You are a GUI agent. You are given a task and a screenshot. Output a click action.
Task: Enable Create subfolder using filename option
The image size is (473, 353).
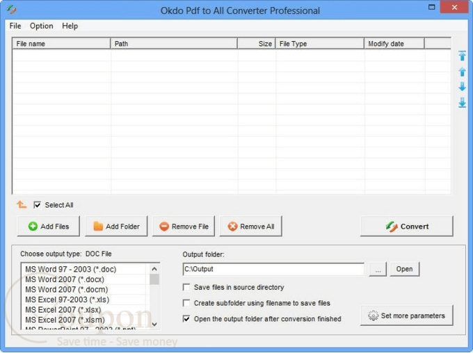[x=186, y=303]
